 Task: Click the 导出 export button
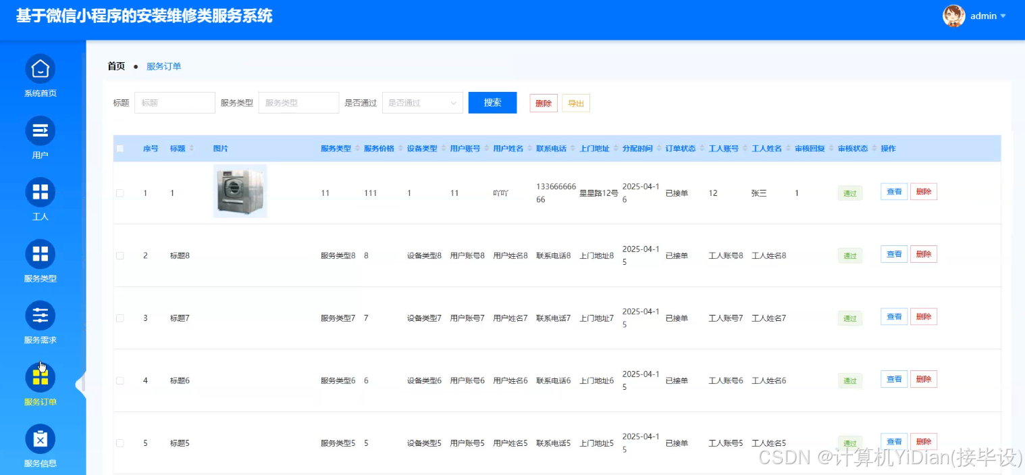[x=576, y=103]
